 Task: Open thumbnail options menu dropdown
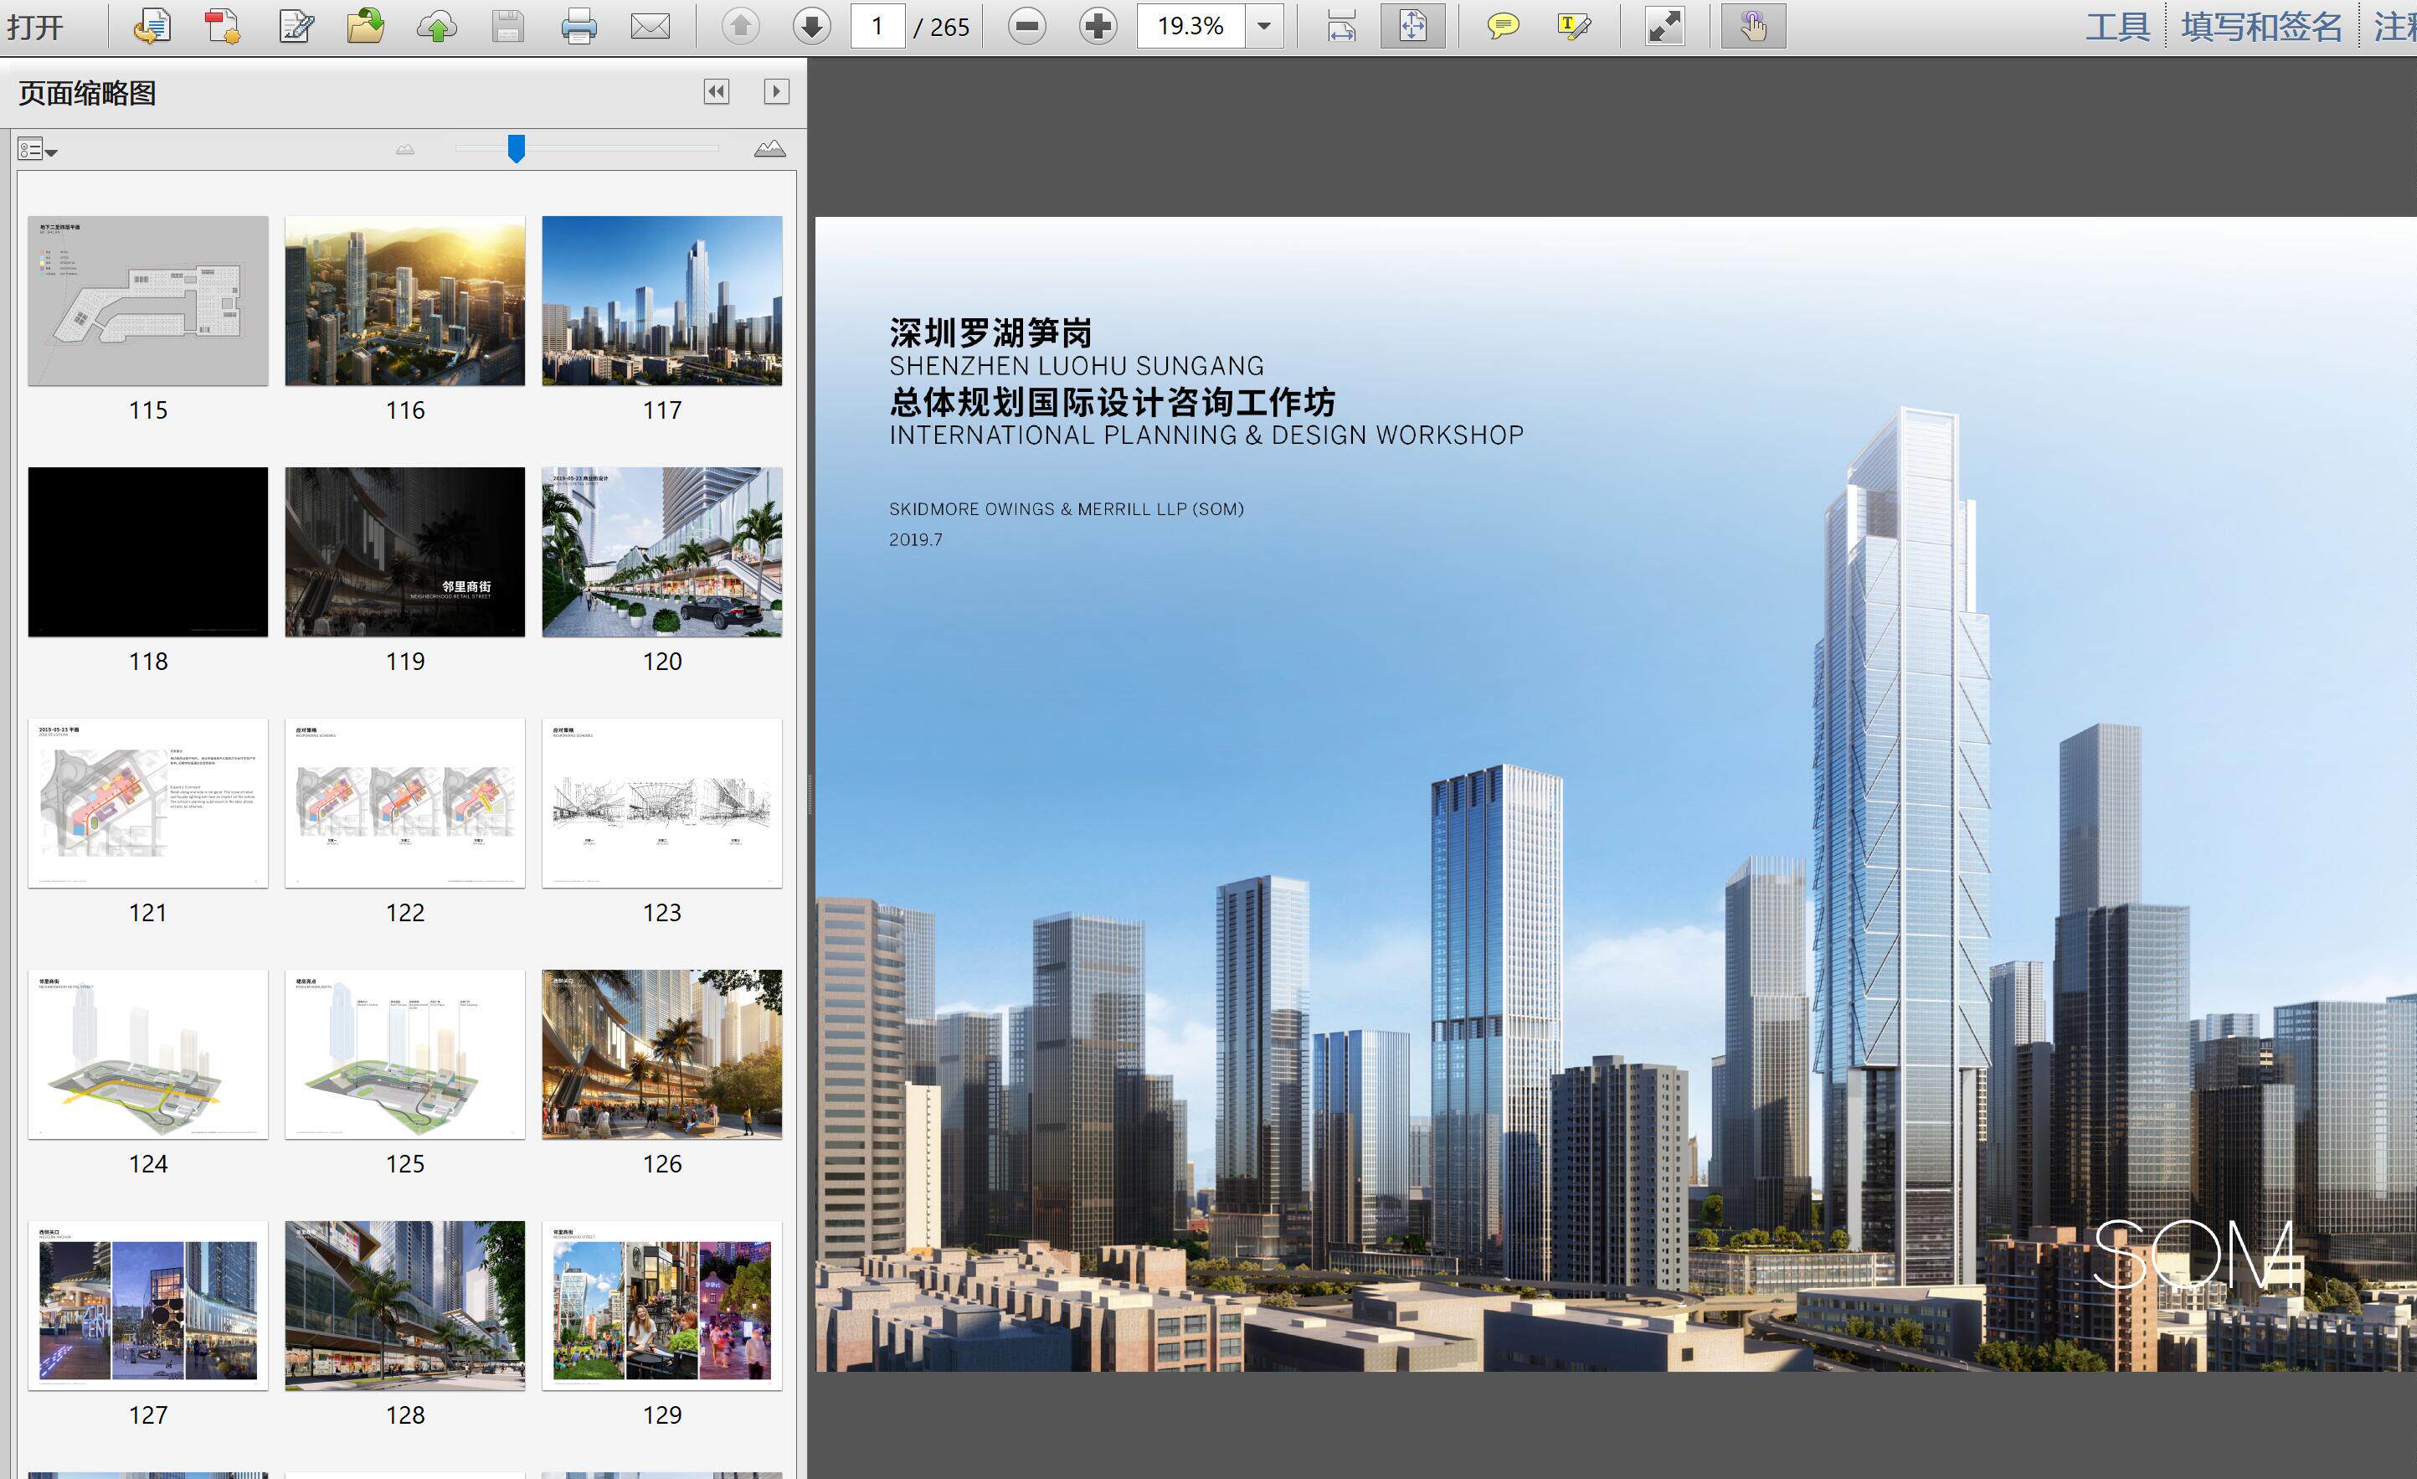point(38,150)
